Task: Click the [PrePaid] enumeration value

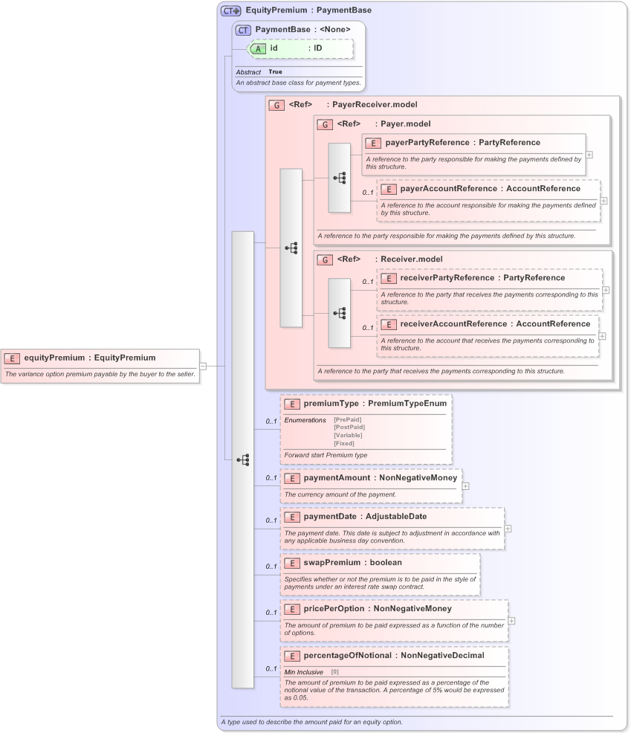Action: click(347, 420)
